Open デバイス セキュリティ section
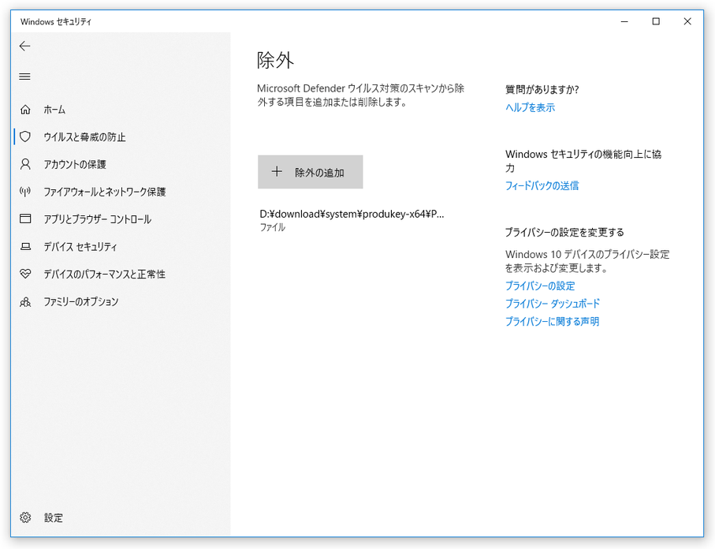The width and height of the screenshot is (715, 549). (80, 247)
